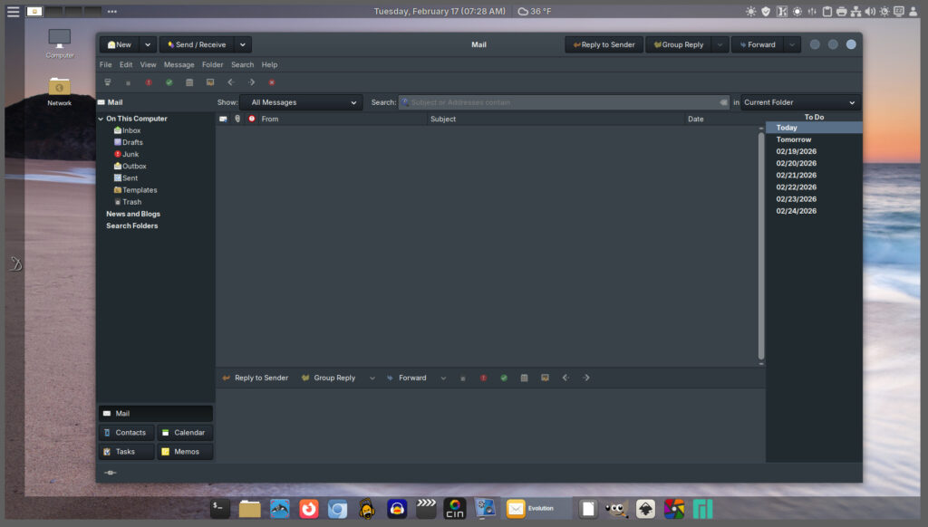928x527 pixels.
Task: Open the New item dropdown arrow
Action: pyautogui.click(x=148, y=44)
